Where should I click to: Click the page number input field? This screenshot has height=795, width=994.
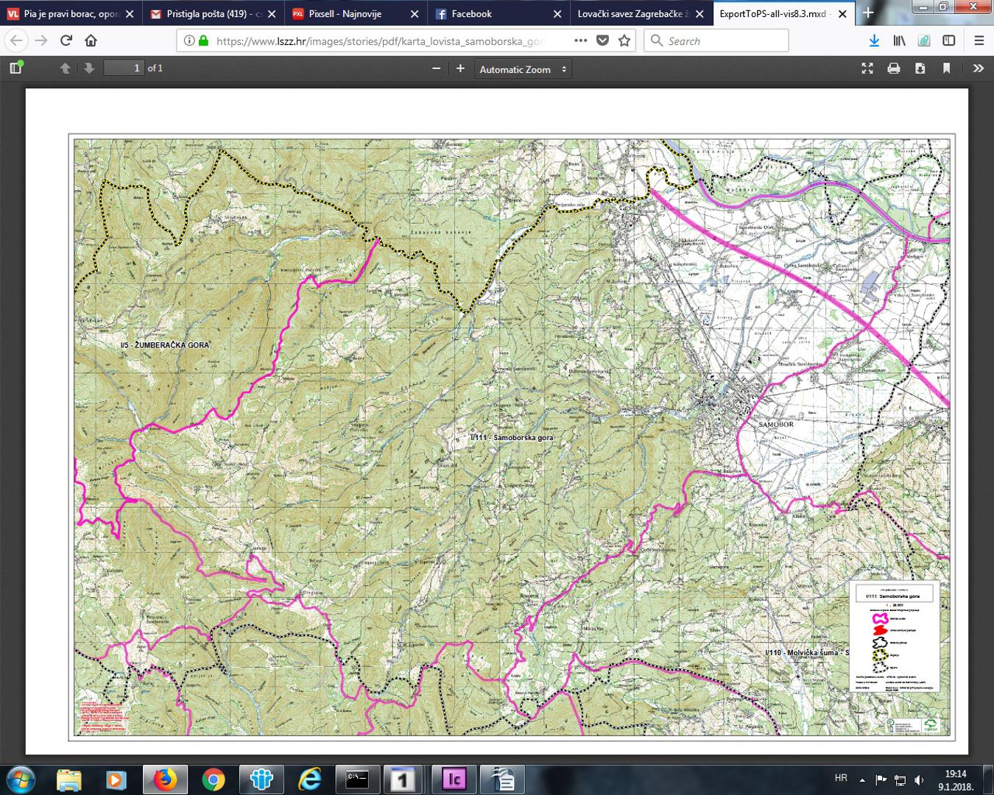(123, 68)
